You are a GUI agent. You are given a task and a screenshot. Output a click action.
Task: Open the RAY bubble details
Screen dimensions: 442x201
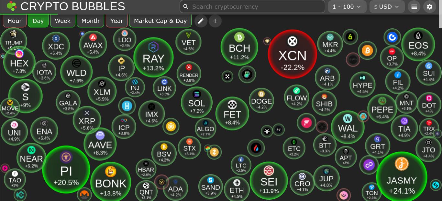point(153,57)
